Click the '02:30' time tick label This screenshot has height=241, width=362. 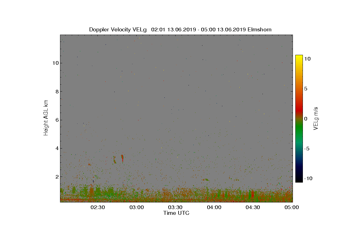pos(97,208)
